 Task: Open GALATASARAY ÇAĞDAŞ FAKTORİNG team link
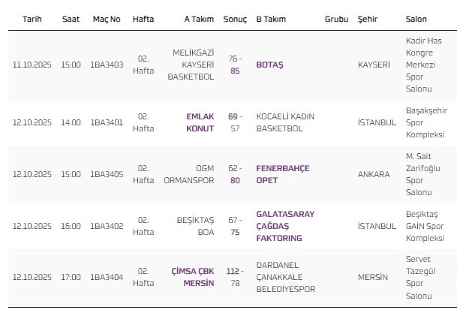pyautogui.click(x=284, y=226)
